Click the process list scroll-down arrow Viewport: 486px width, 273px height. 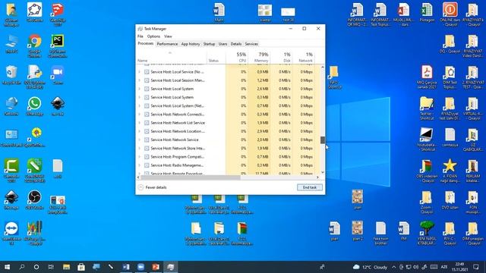point(323,172)
